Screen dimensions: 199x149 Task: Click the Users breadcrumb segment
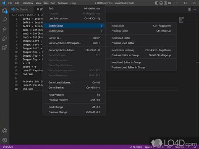20,15
